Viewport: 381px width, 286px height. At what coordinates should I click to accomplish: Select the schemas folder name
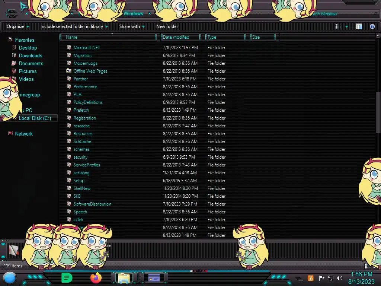pyautogui.click(x=81, y=149)
